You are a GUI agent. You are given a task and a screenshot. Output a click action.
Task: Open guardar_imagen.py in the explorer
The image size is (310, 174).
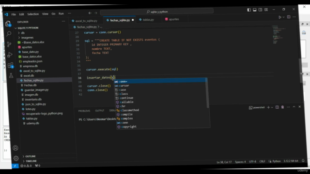click(x=36, y=90)
